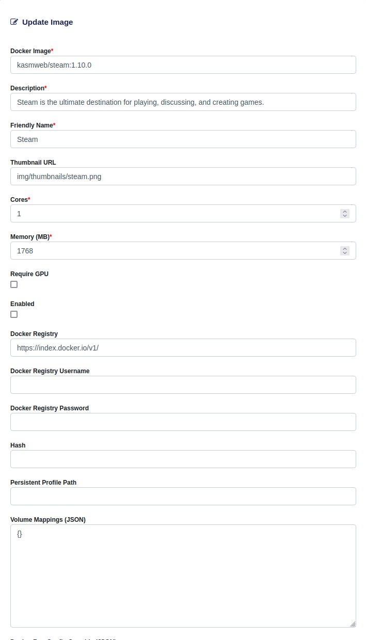Screen dimensions: 366x640
Task: Decrement Memory using the down arrow
Action: pos(345,253)
